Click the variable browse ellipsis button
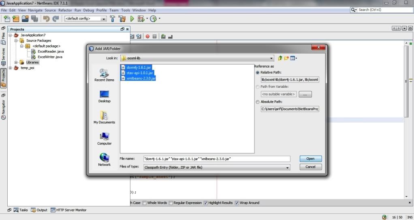 [305, 94]
